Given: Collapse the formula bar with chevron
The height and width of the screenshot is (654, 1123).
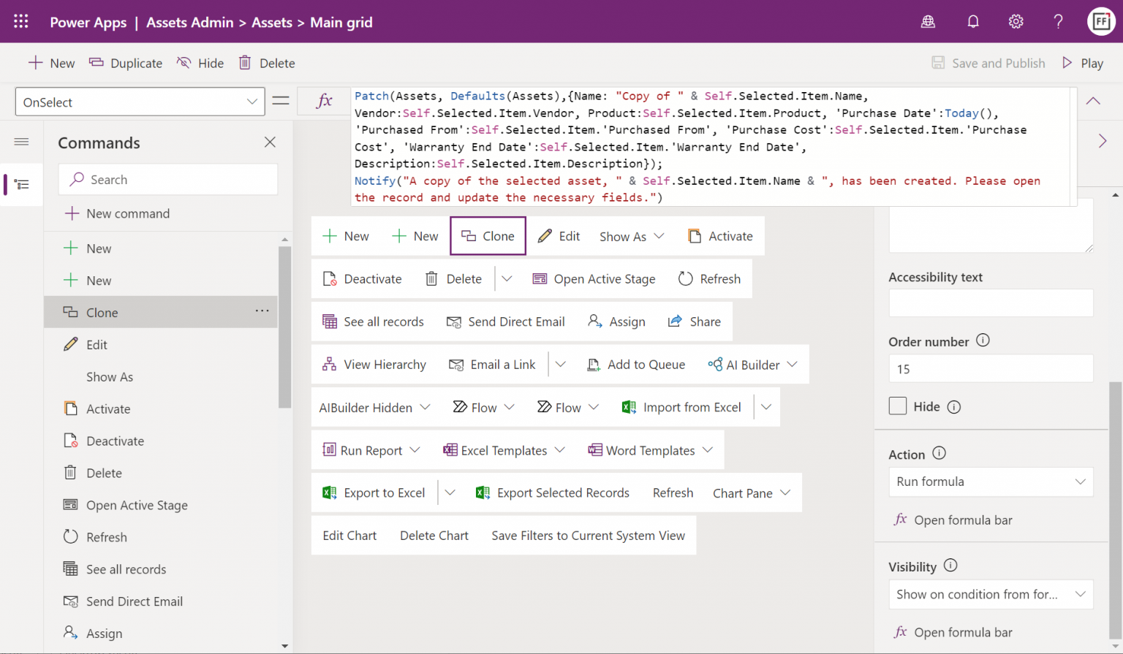Looking at the screenshot, I should [1093, 102].
